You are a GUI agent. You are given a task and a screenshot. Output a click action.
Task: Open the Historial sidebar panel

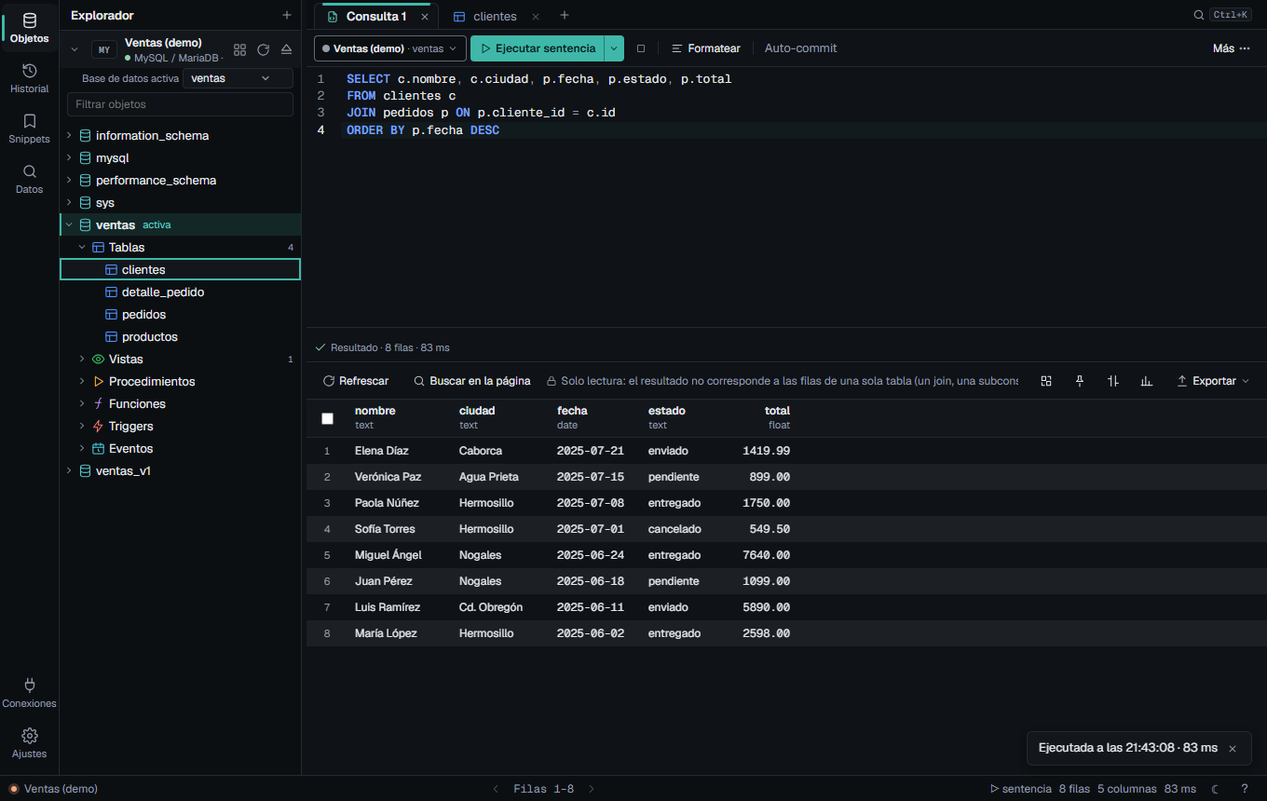pyautogui.click(x=29, y=78)
